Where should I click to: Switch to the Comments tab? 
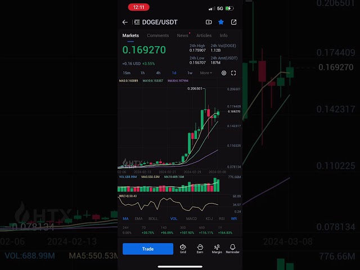pyautogui.click(x=158, y=35)
